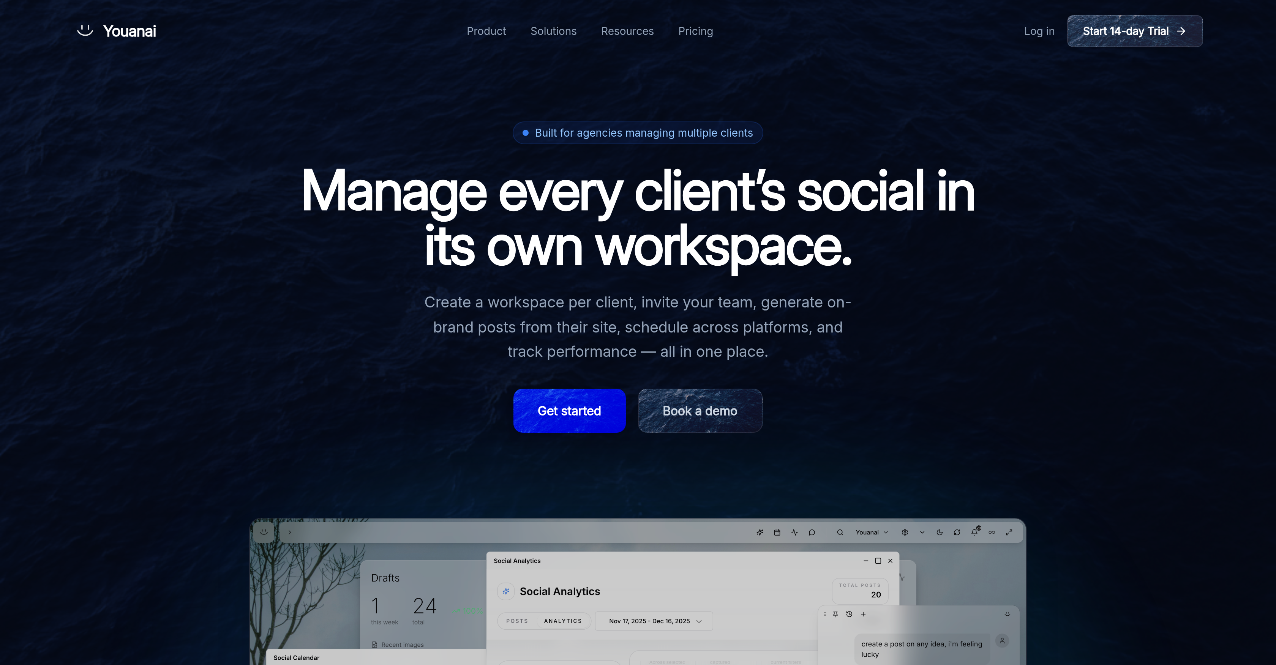This screenshot has height=665, width=1276.
Task: Toggle dark mode with the moon icon
Action: pyautogui.click(x=939, y=532)
